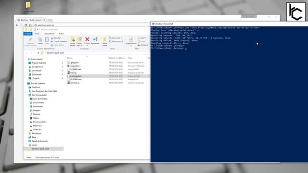The height and width of the screenshot is (173, 308).
Task: Sort by the Tipo column header
Action: click(130, 58)
